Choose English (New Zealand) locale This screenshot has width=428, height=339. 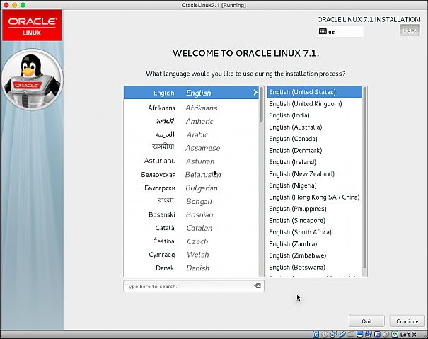[x=315, y=173]
